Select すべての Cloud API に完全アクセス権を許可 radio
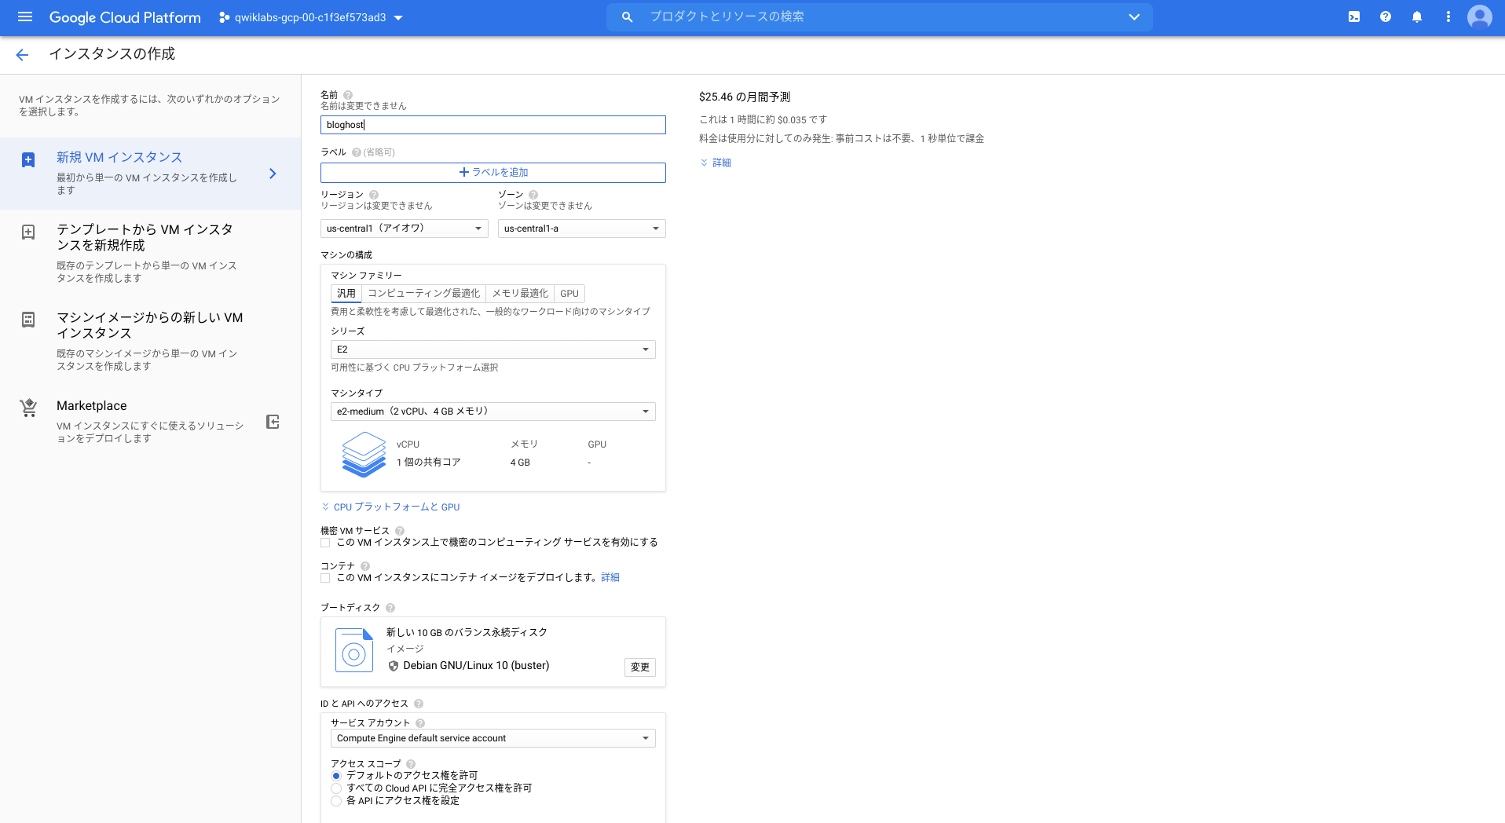The width and height of the screenshot is (1505, 823). (336, 788)
